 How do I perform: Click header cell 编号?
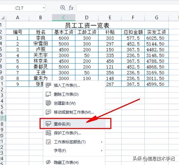(x=17, y=32)
